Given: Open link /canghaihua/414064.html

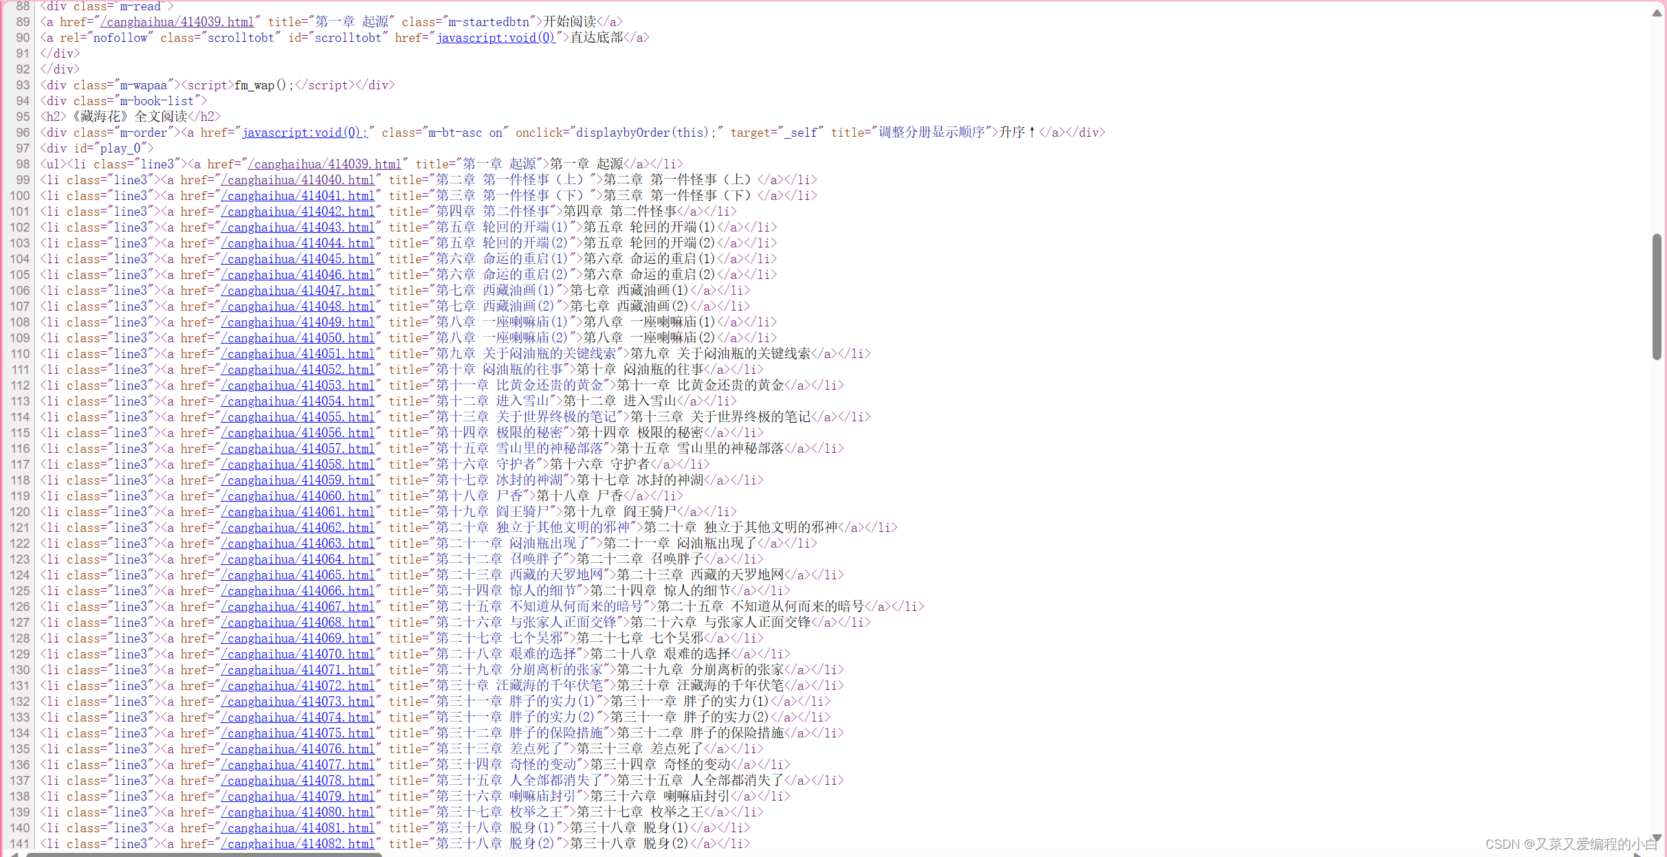Looking at the screenshot, I should 298,559.
